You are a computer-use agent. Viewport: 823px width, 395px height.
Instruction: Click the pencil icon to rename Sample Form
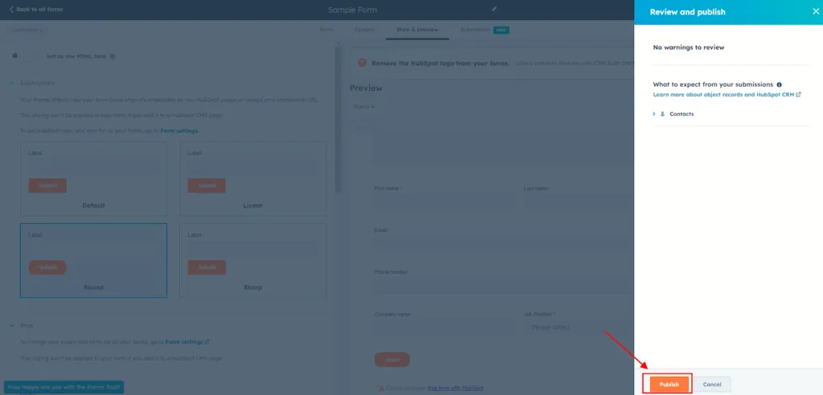coord(494,9)
